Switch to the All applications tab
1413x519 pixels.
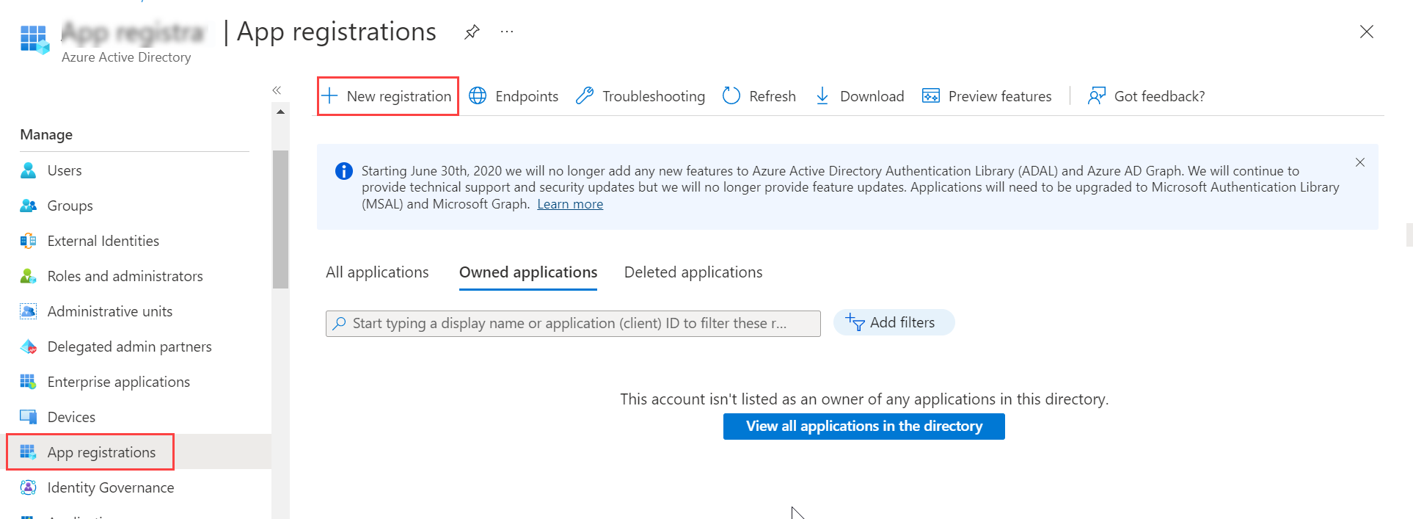[x=377, y=272]
